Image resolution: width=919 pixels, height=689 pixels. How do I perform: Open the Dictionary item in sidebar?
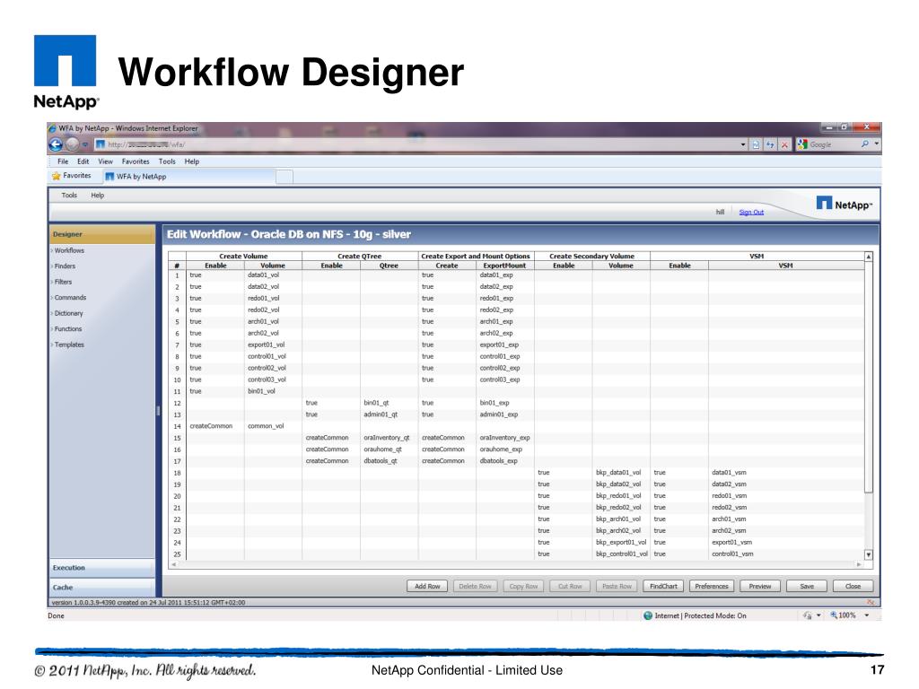tap(68, 313)
